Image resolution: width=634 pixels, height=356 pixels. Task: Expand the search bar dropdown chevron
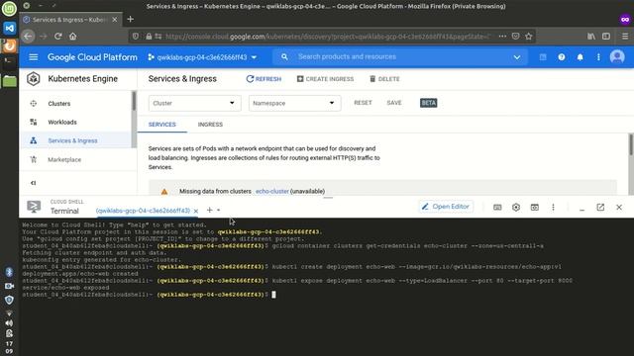[x=517, y=57]
